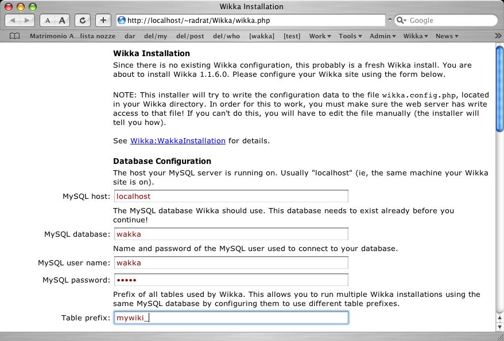
Task: Open Google search magnifier dropdown
Action: click(x=401, y=21)
